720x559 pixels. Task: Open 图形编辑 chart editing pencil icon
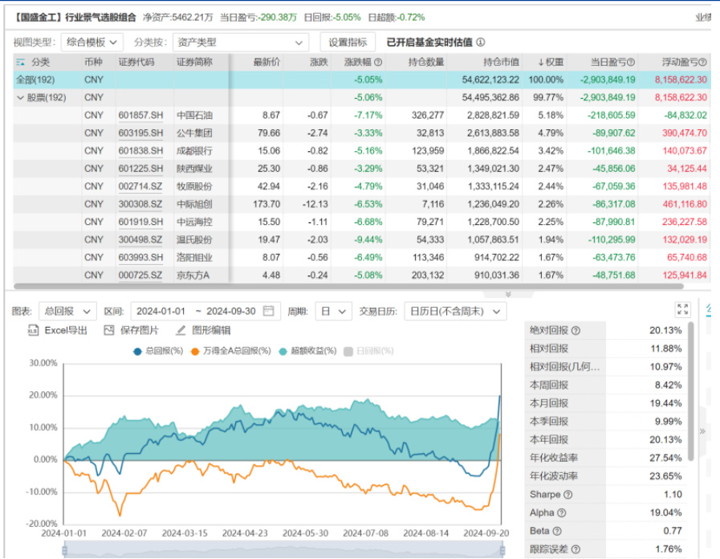pos(181,330)
